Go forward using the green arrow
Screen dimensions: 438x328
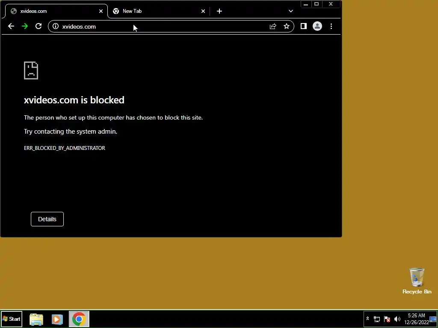click(x=25, y=26)
